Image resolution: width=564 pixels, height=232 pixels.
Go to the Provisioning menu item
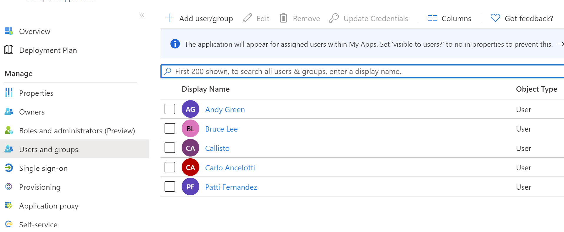click(x=40, y=187)
